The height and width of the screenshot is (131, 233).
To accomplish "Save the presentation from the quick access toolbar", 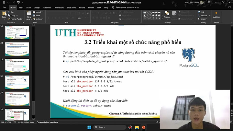I will 4,2.
